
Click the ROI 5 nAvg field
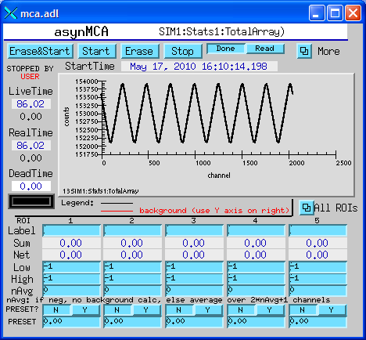[x=318, y=291]
